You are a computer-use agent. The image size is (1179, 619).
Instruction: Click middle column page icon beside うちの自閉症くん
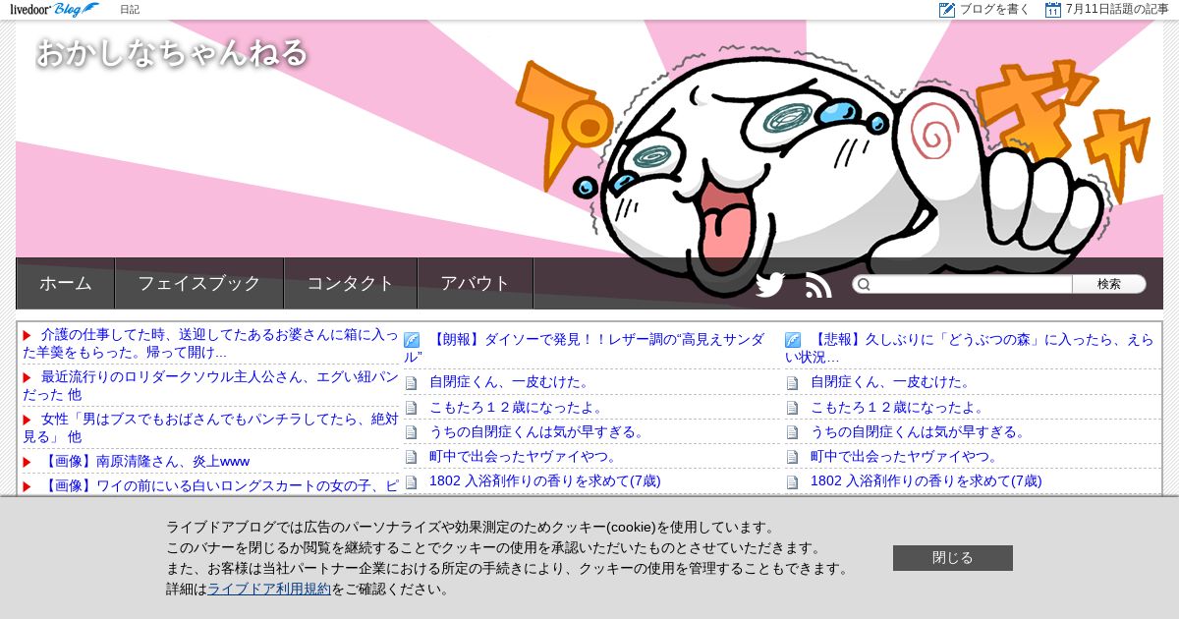tap(411, 432)
